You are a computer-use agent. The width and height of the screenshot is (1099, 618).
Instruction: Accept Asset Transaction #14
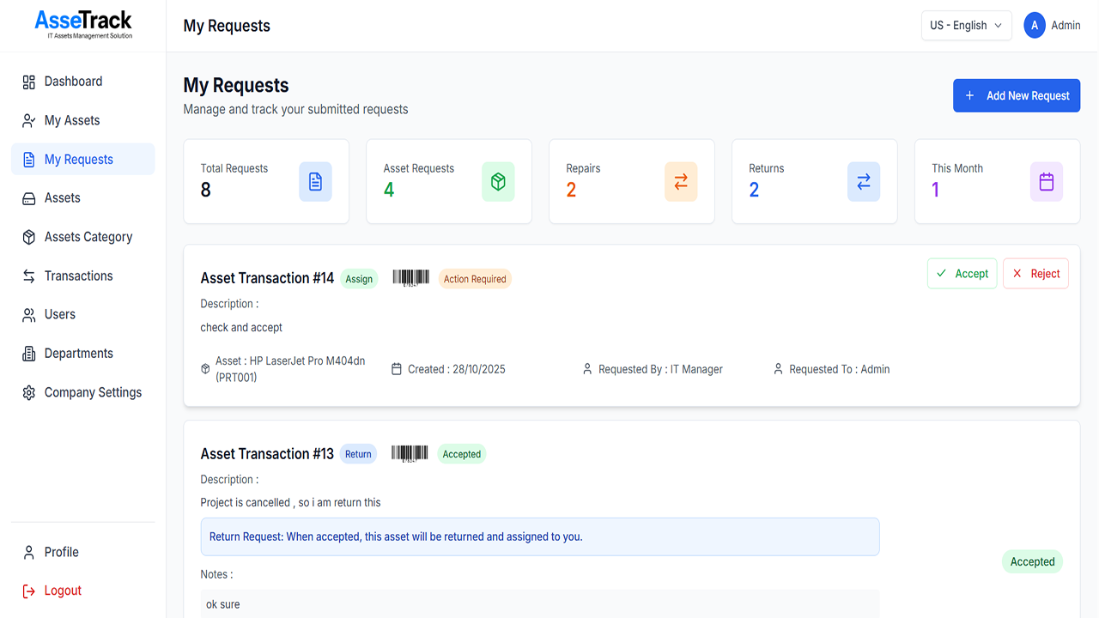(962, 274)
